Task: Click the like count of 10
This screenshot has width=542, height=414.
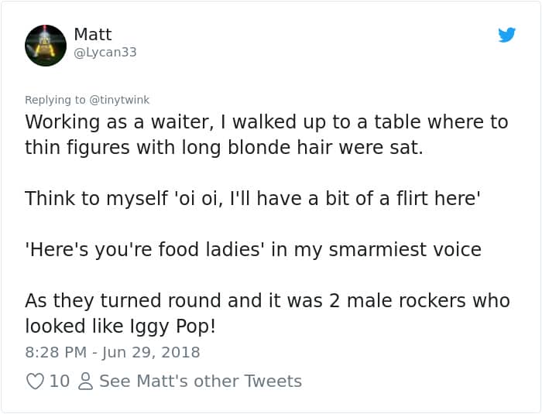Action: [x=60, y=381]
